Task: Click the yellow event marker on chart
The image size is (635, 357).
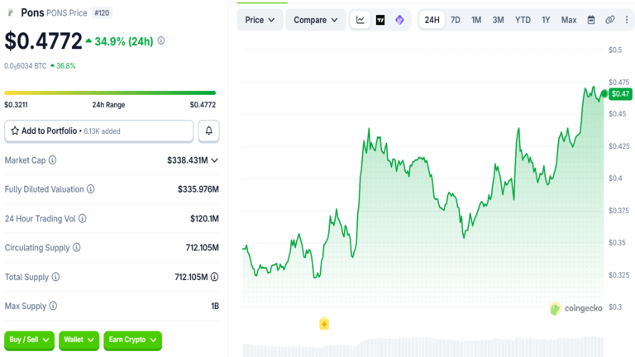Action: pos(324,324)
